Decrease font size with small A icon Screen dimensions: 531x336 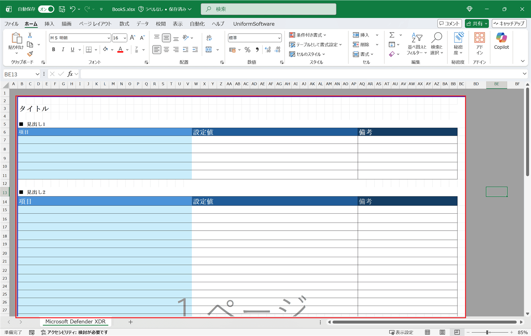click(142, 38)
